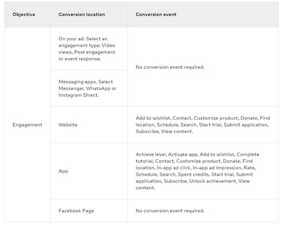Click the 'Instagram Direct' text
This screenshot has width=284, height=226.
(78, 95)
